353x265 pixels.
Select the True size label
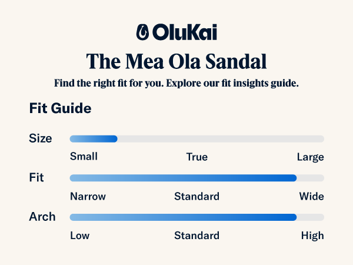tap(197, 157)
